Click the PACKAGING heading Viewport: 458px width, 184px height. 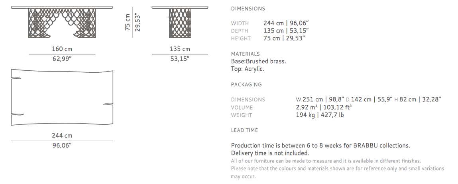point(246,84)
